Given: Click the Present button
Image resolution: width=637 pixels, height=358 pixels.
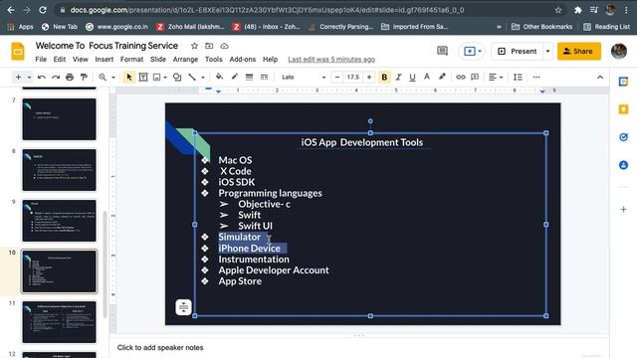Looking at the screenshot, I should coord(518,51).
